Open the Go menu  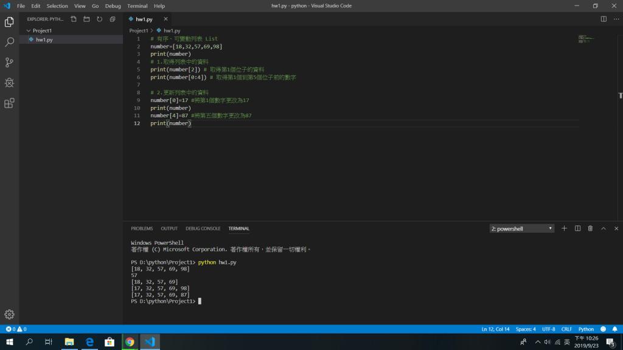(x=96, y=6)
